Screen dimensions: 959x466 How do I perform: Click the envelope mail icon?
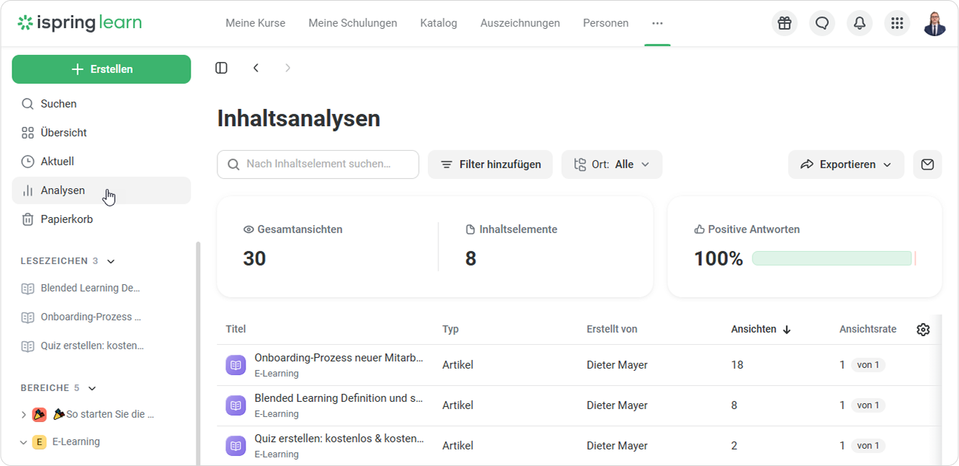point(927,164)
